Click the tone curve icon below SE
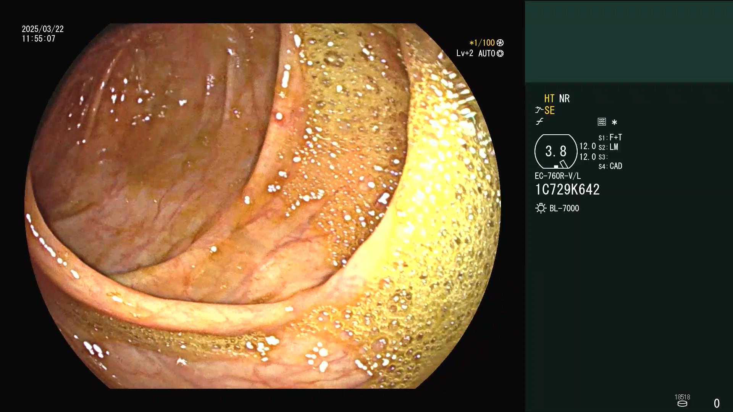733x412 pixels. point(539,122)
